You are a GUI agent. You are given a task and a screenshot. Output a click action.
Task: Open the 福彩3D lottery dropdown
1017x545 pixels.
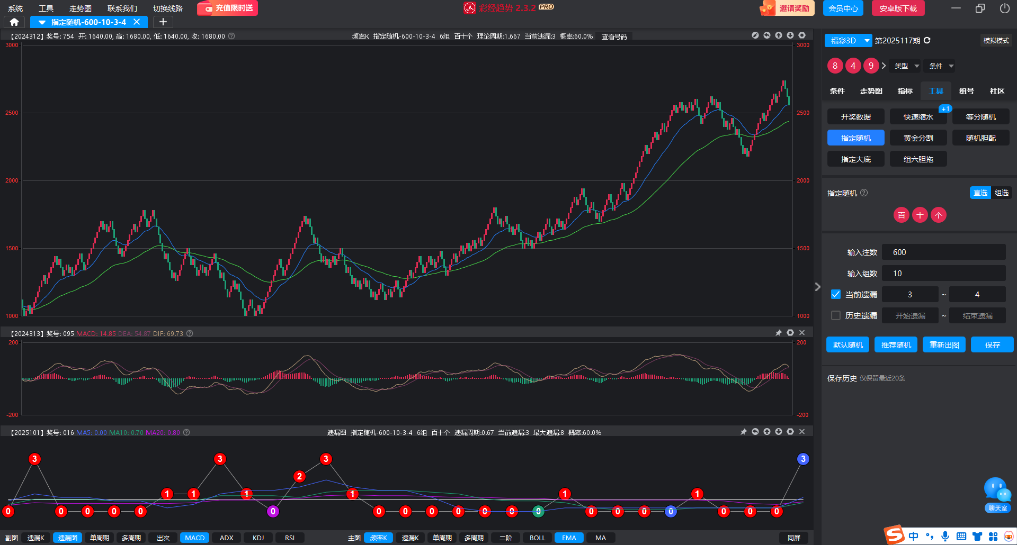pos(848,41)
